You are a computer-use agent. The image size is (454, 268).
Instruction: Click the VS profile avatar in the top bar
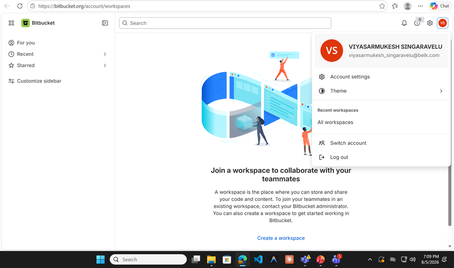coord(443,23)
